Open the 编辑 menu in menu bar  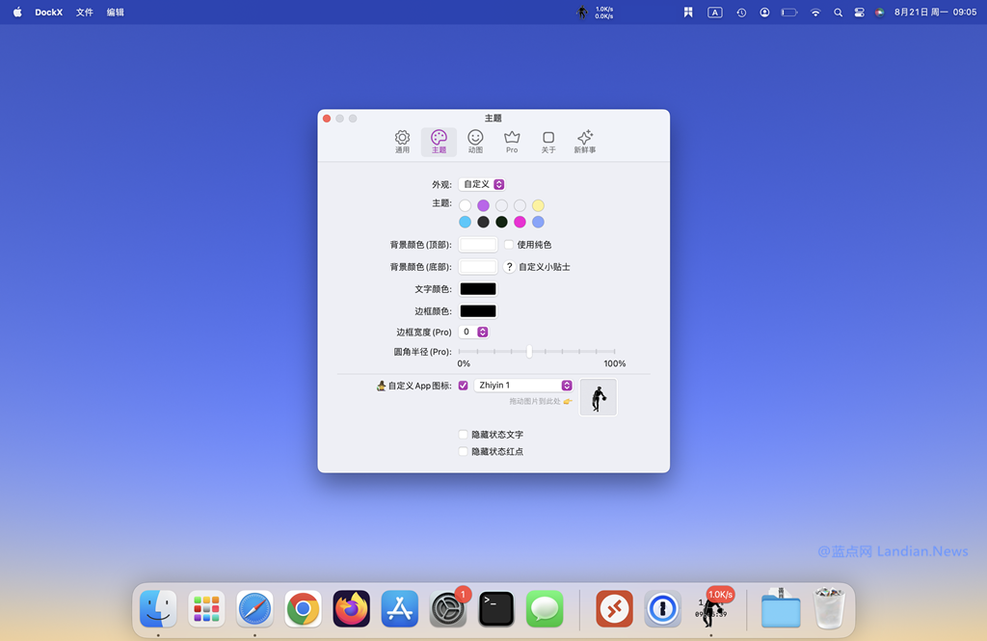pos(116,13)
